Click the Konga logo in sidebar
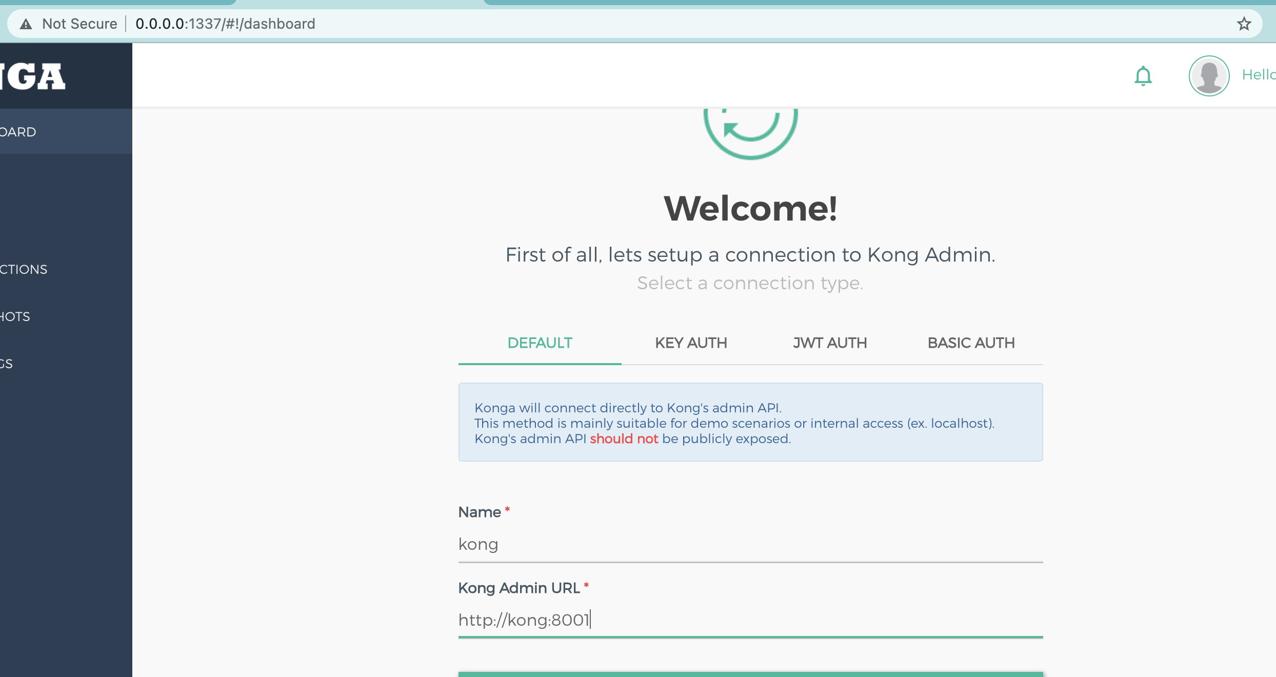1276x677 pixels. click(x=33, y=76)
